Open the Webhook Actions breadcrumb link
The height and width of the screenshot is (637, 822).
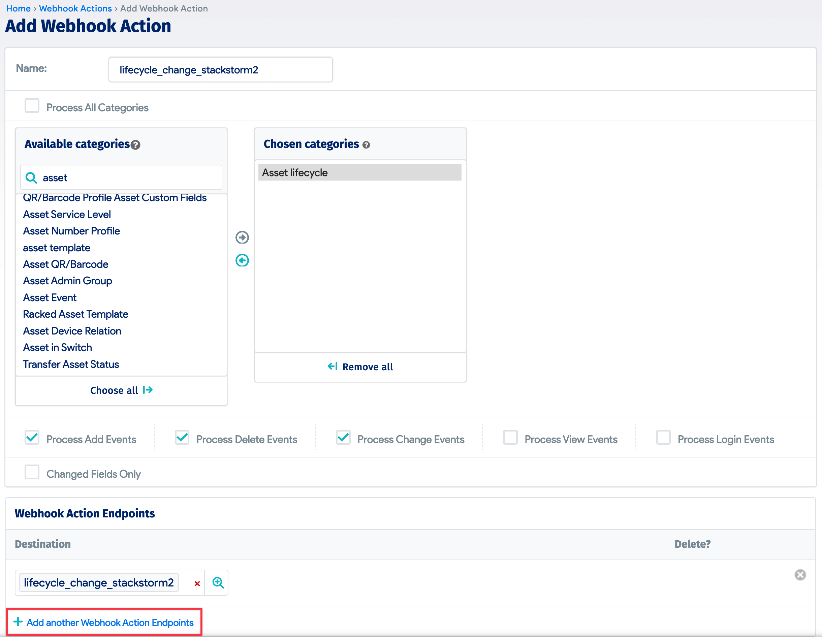(x=75, y=8)
